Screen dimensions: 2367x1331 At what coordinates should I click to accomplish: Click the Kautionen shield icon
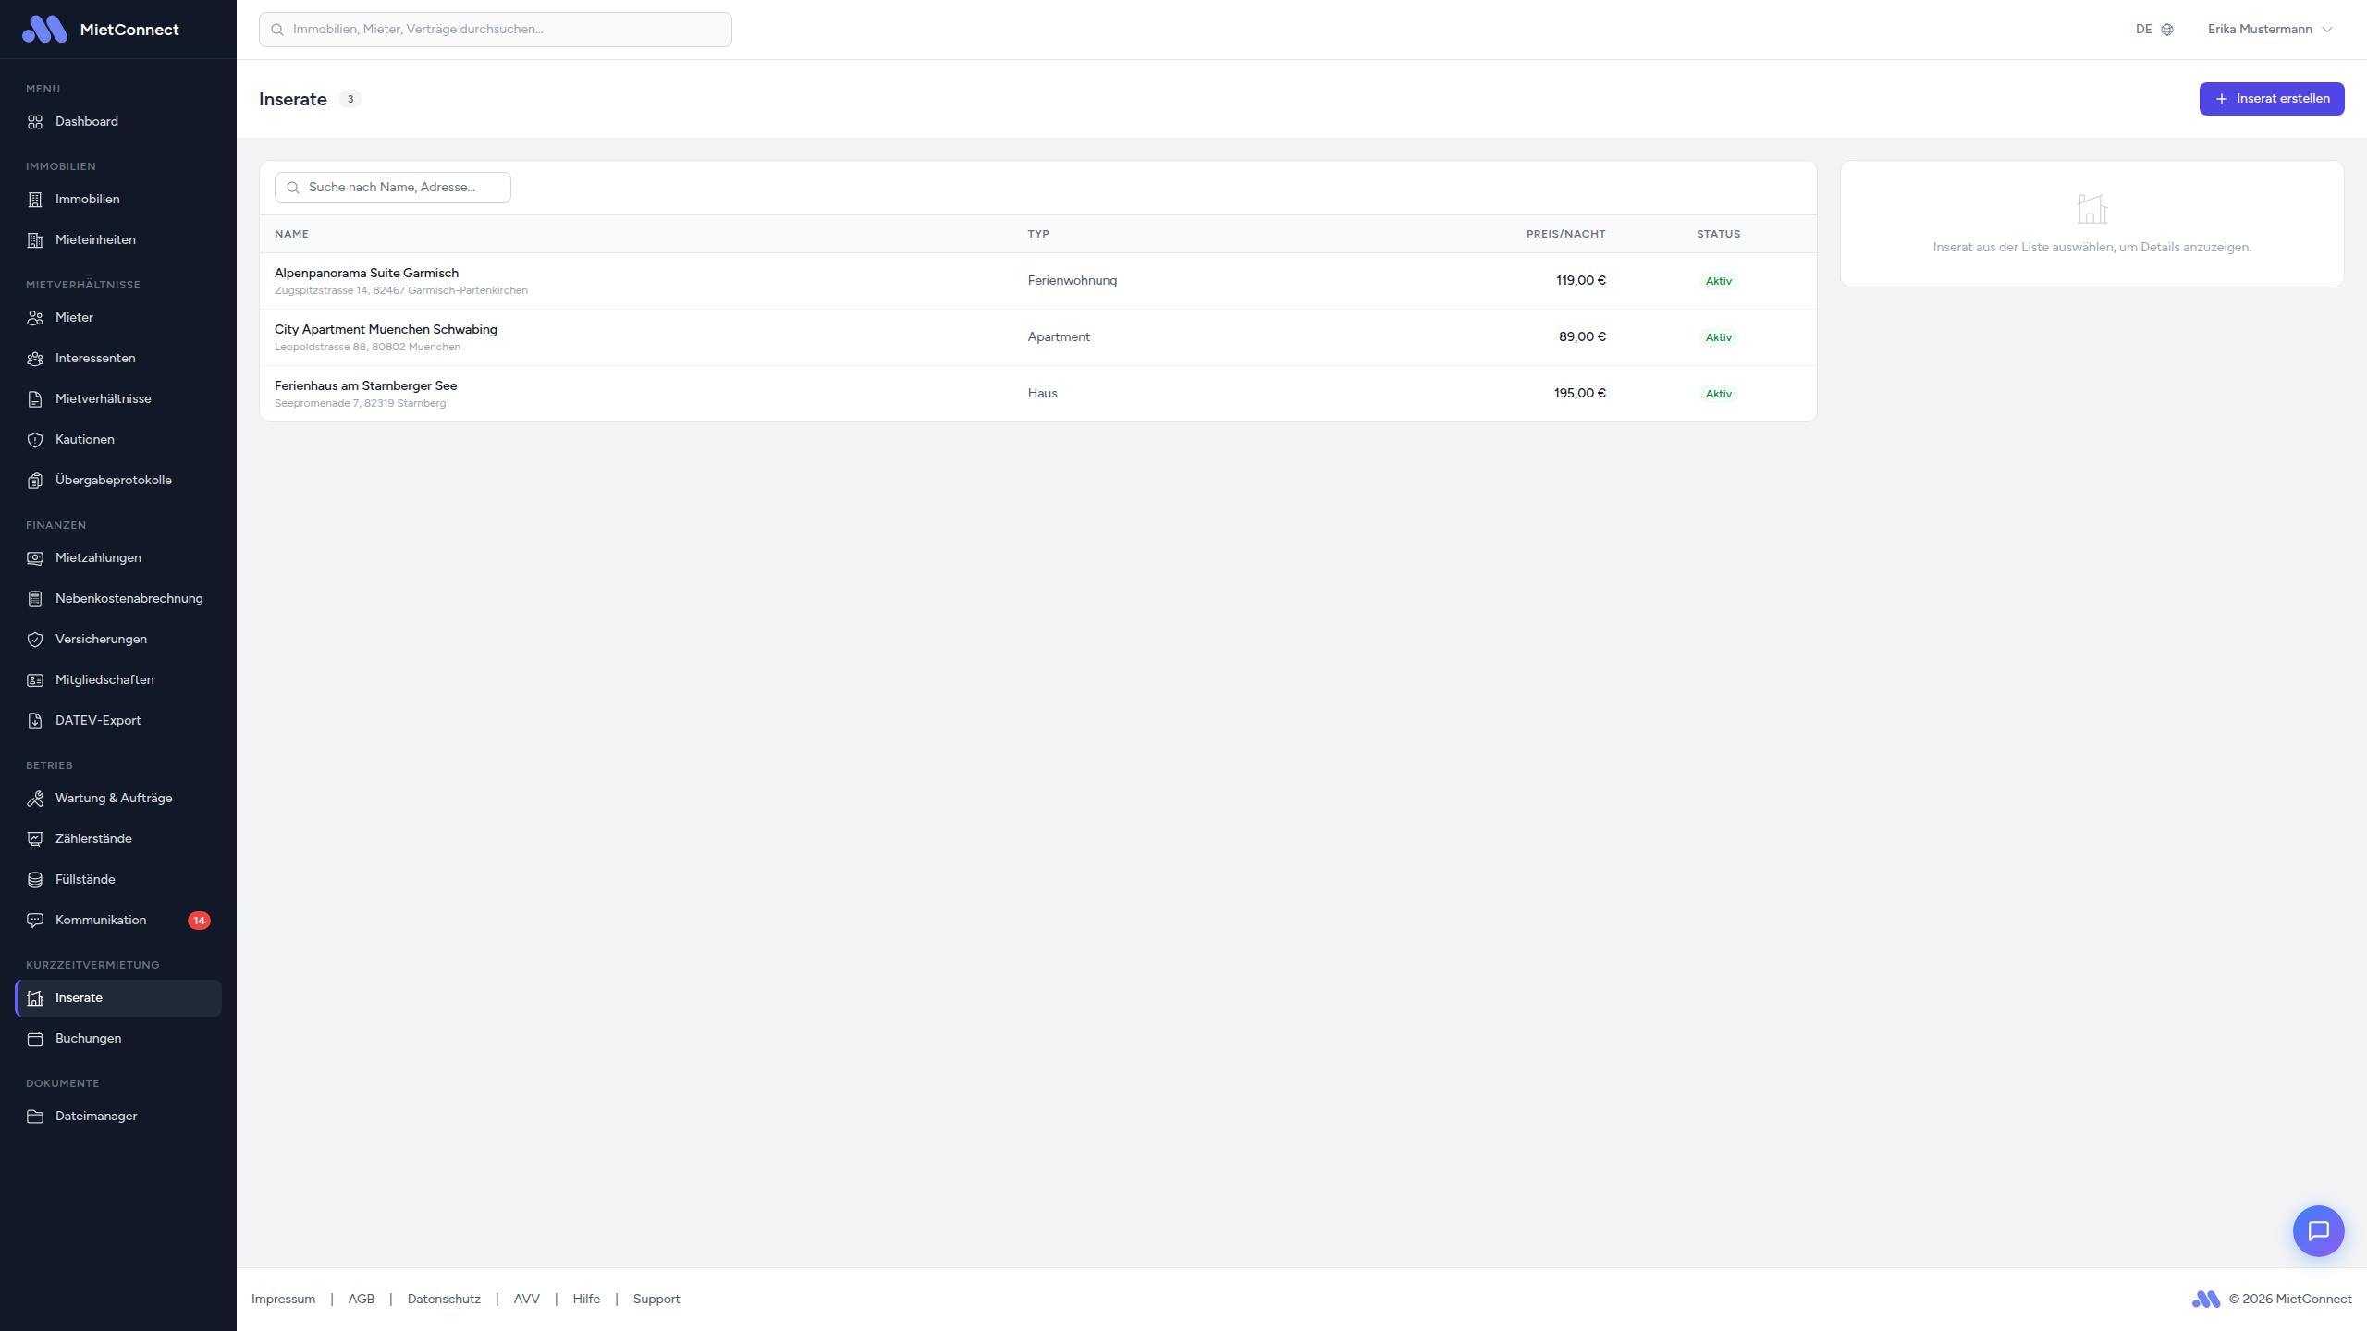(x=35, y=440)
